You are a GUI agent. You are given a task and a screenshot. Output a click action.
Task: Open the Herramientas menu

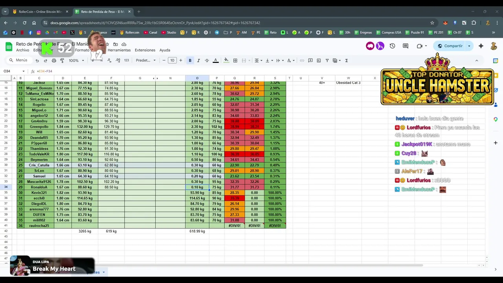[119, 50]
